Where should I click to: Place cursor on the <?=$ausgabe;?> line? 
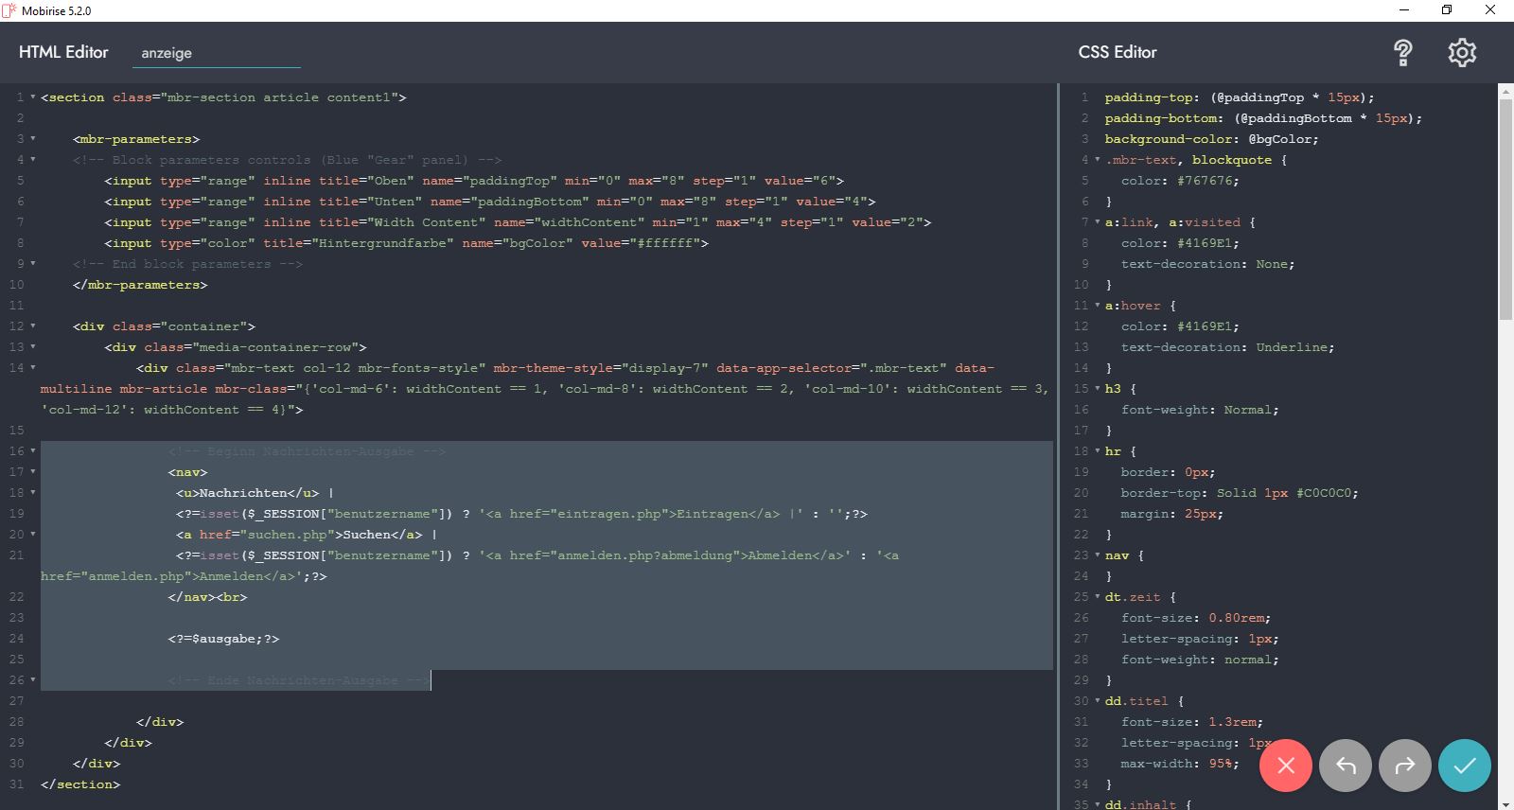tap(223, 639)
